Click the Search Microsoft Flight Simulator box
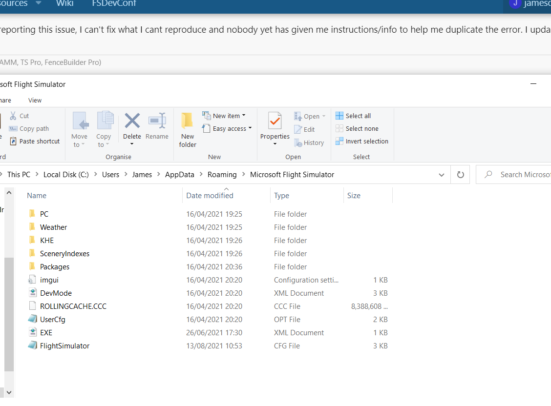The height and width of the screenshot is (406, 551). (513, 175)
